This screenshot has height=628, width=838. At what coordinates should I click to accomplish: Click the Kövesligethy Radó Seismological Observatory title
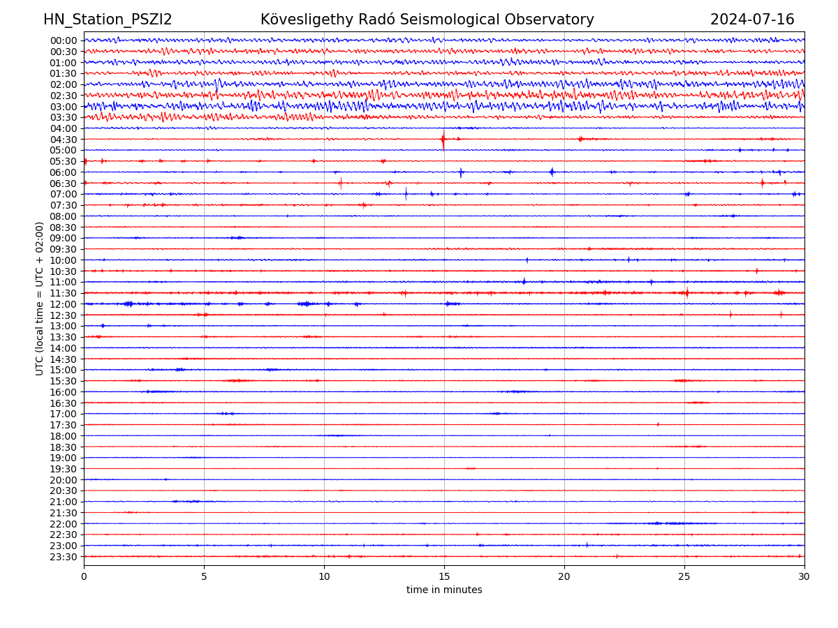pos(427,20)
